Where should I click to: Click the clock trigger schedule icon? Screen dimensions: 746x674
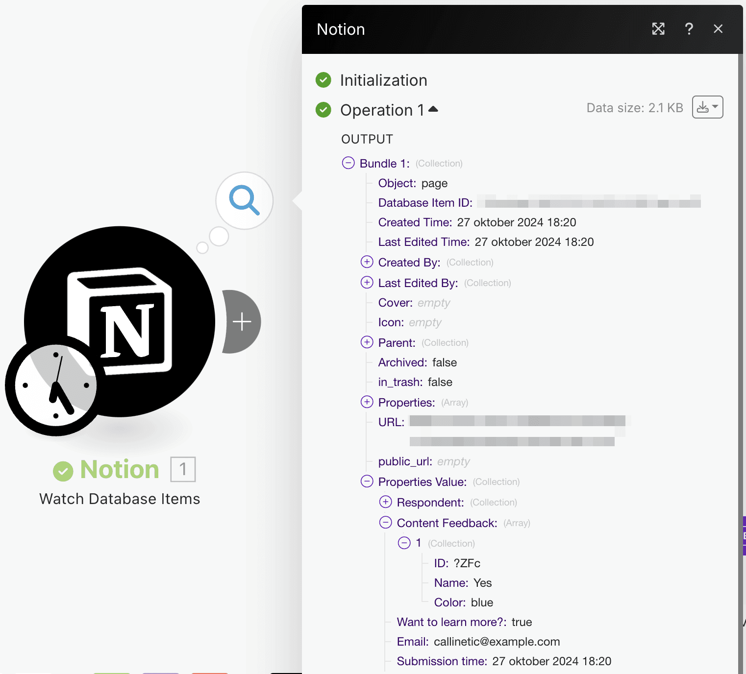pyautogui.click(x=55, y=385)
